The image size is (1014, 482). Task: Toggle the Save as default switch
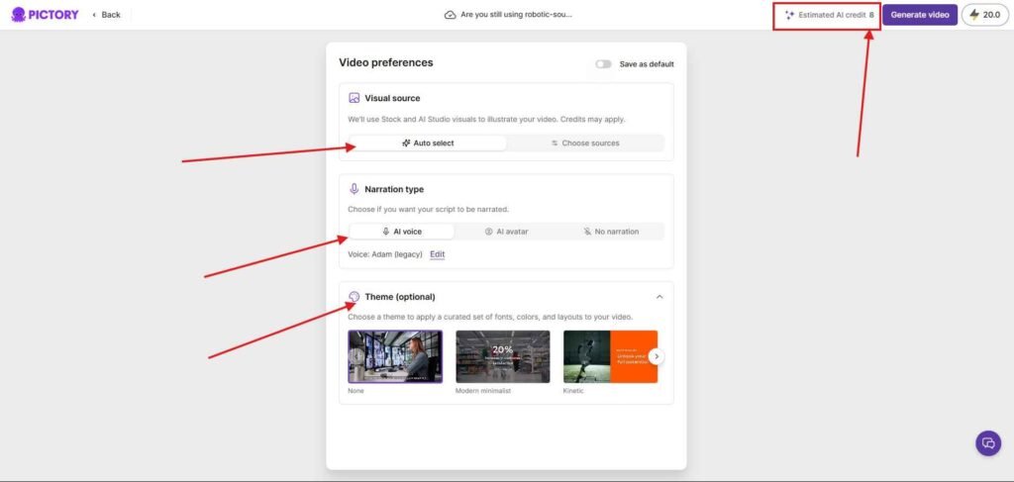603,64
